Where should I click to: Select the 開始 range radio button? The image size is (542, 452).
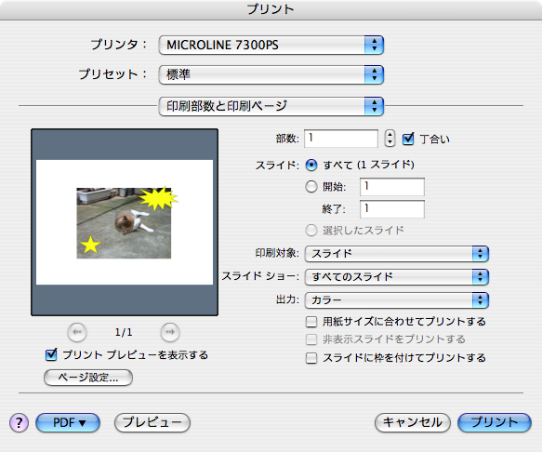click(x=311, y=187)
